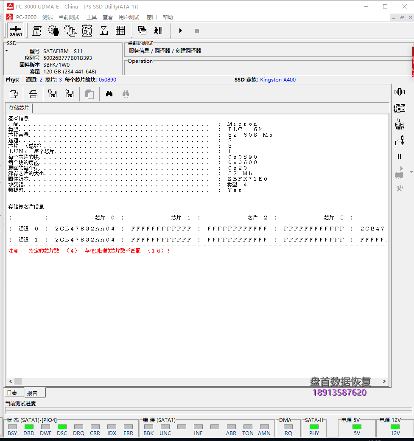Restore the inner MDI child window

click(x=402, y=17)
